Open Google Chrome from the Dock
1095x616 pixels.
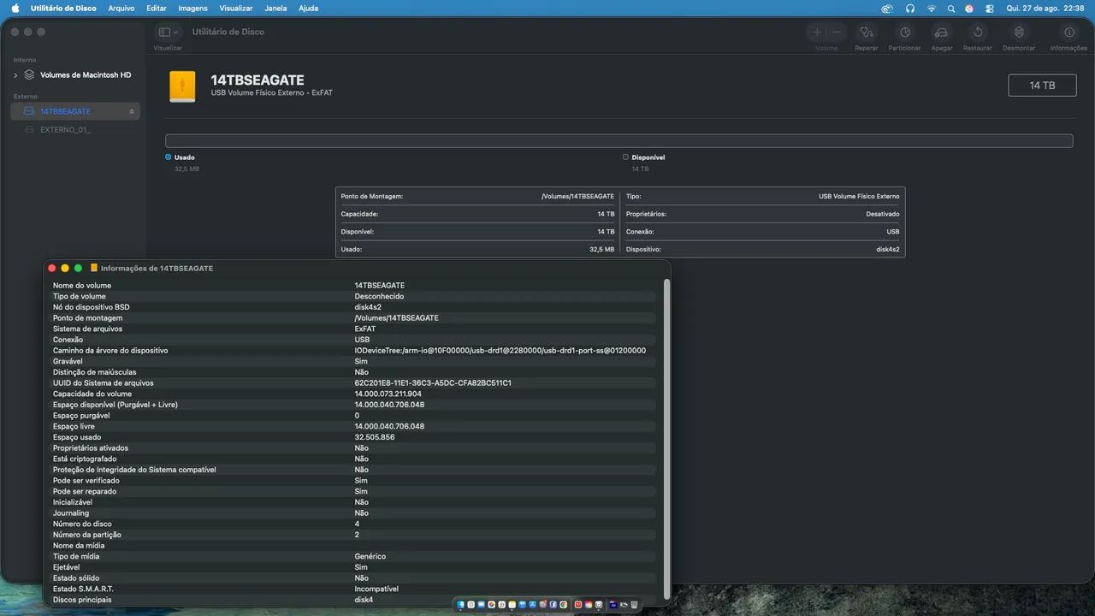click(x=563, y=605)
